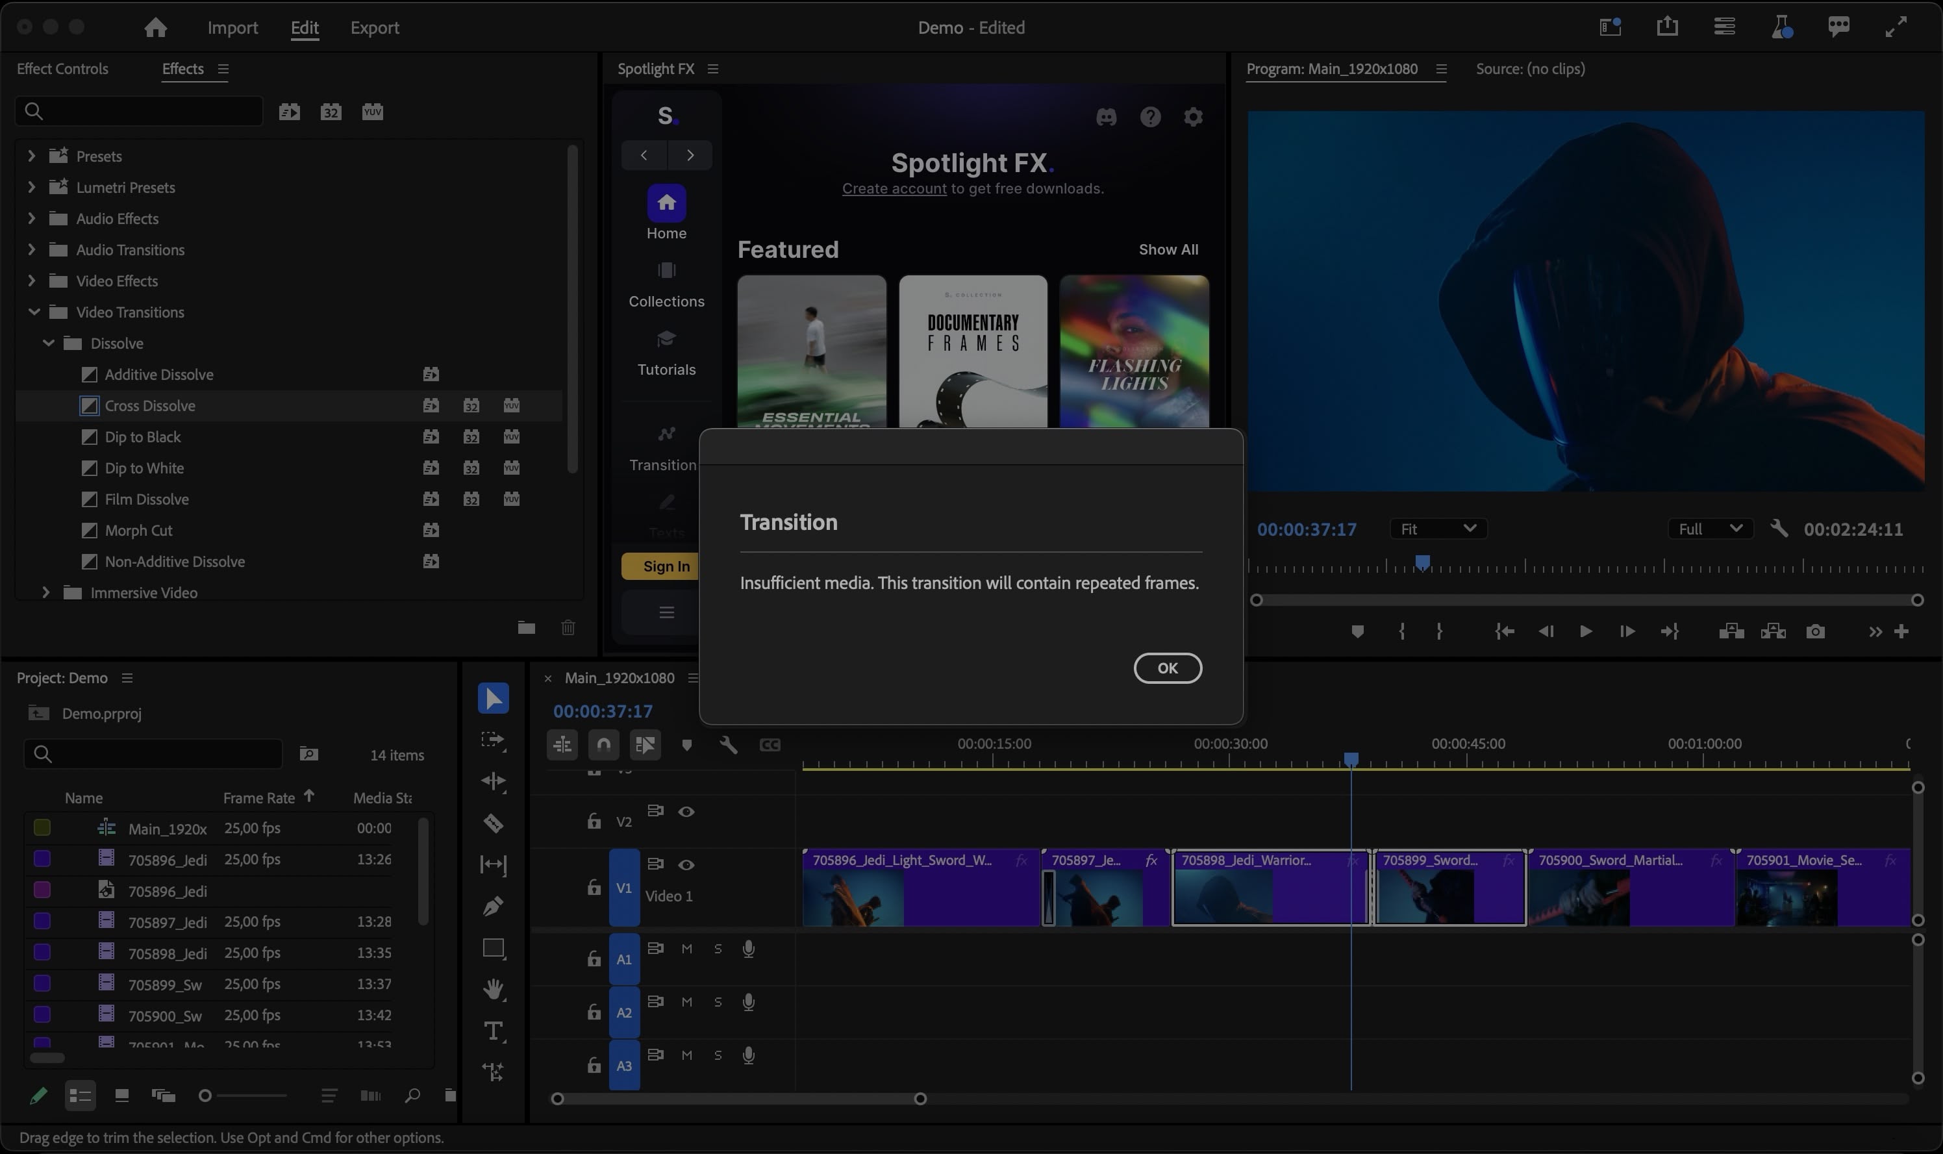
Task: Expand the Immersive Video category
Action: (x=45, y=594)
